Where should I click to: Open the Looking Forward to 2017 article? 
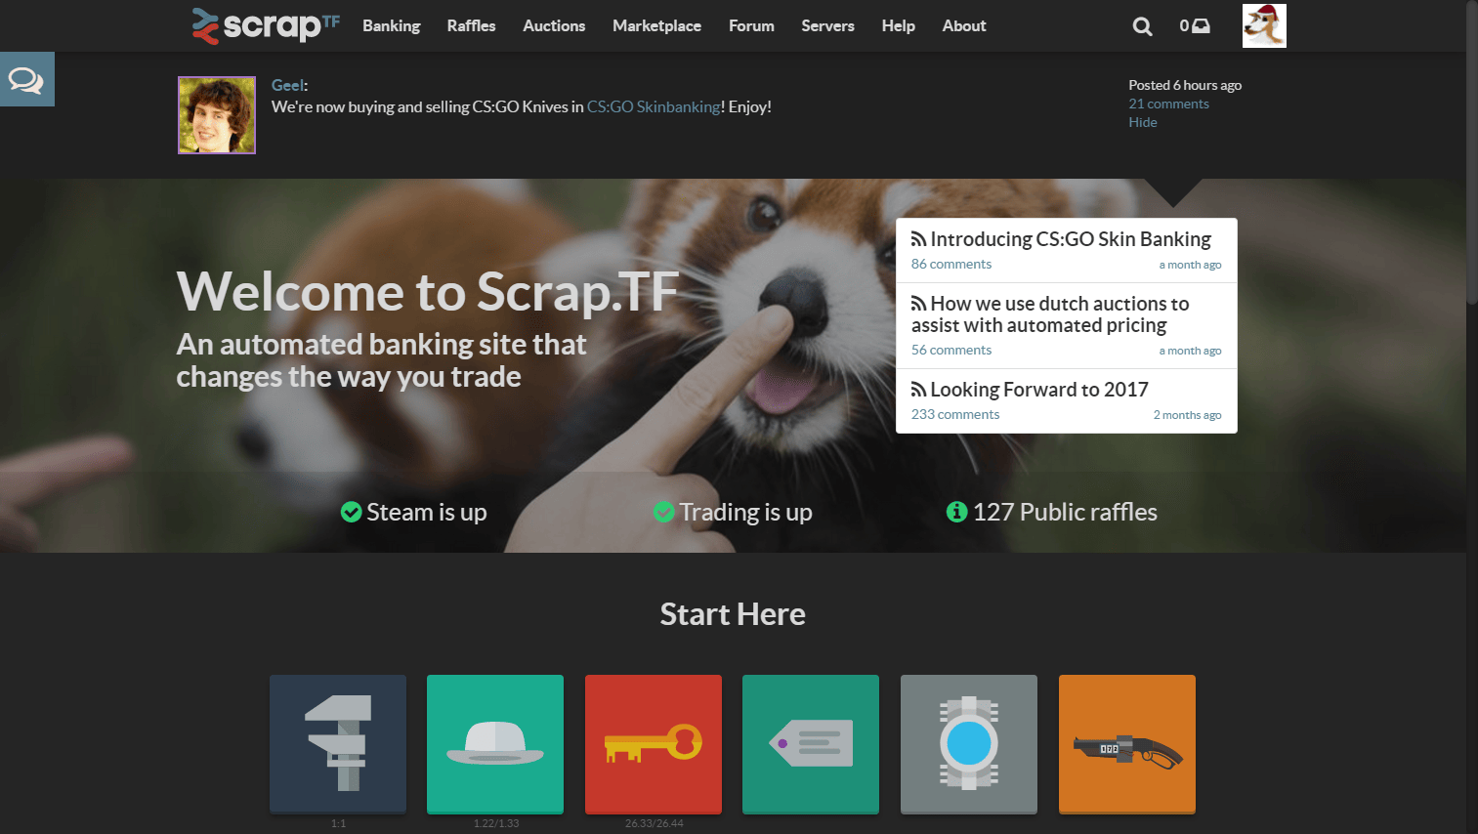coord(1039,389)
